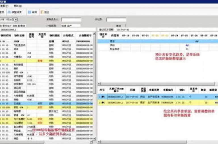Click the material list scroll-down arrow
The image size is (218, 144).
tap(94, 138)
